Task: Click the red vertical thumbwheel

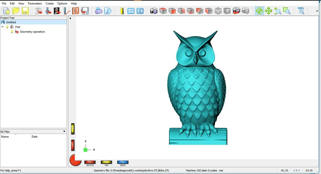Action: point(73,145)
